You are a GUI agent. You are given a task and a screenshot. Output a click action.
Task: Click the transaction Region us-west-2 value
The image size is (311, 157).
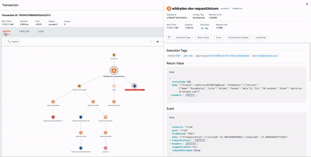(53, 24)
